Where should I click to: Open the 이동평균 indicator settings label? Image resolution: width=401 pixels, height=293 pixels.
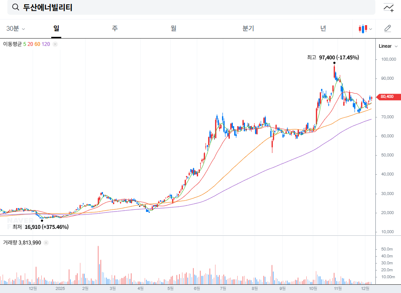click(x=12, y=44)
